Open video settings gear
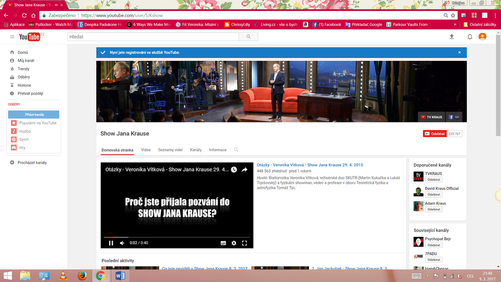This screenshot has height=282, width=501. pos(234,243)
